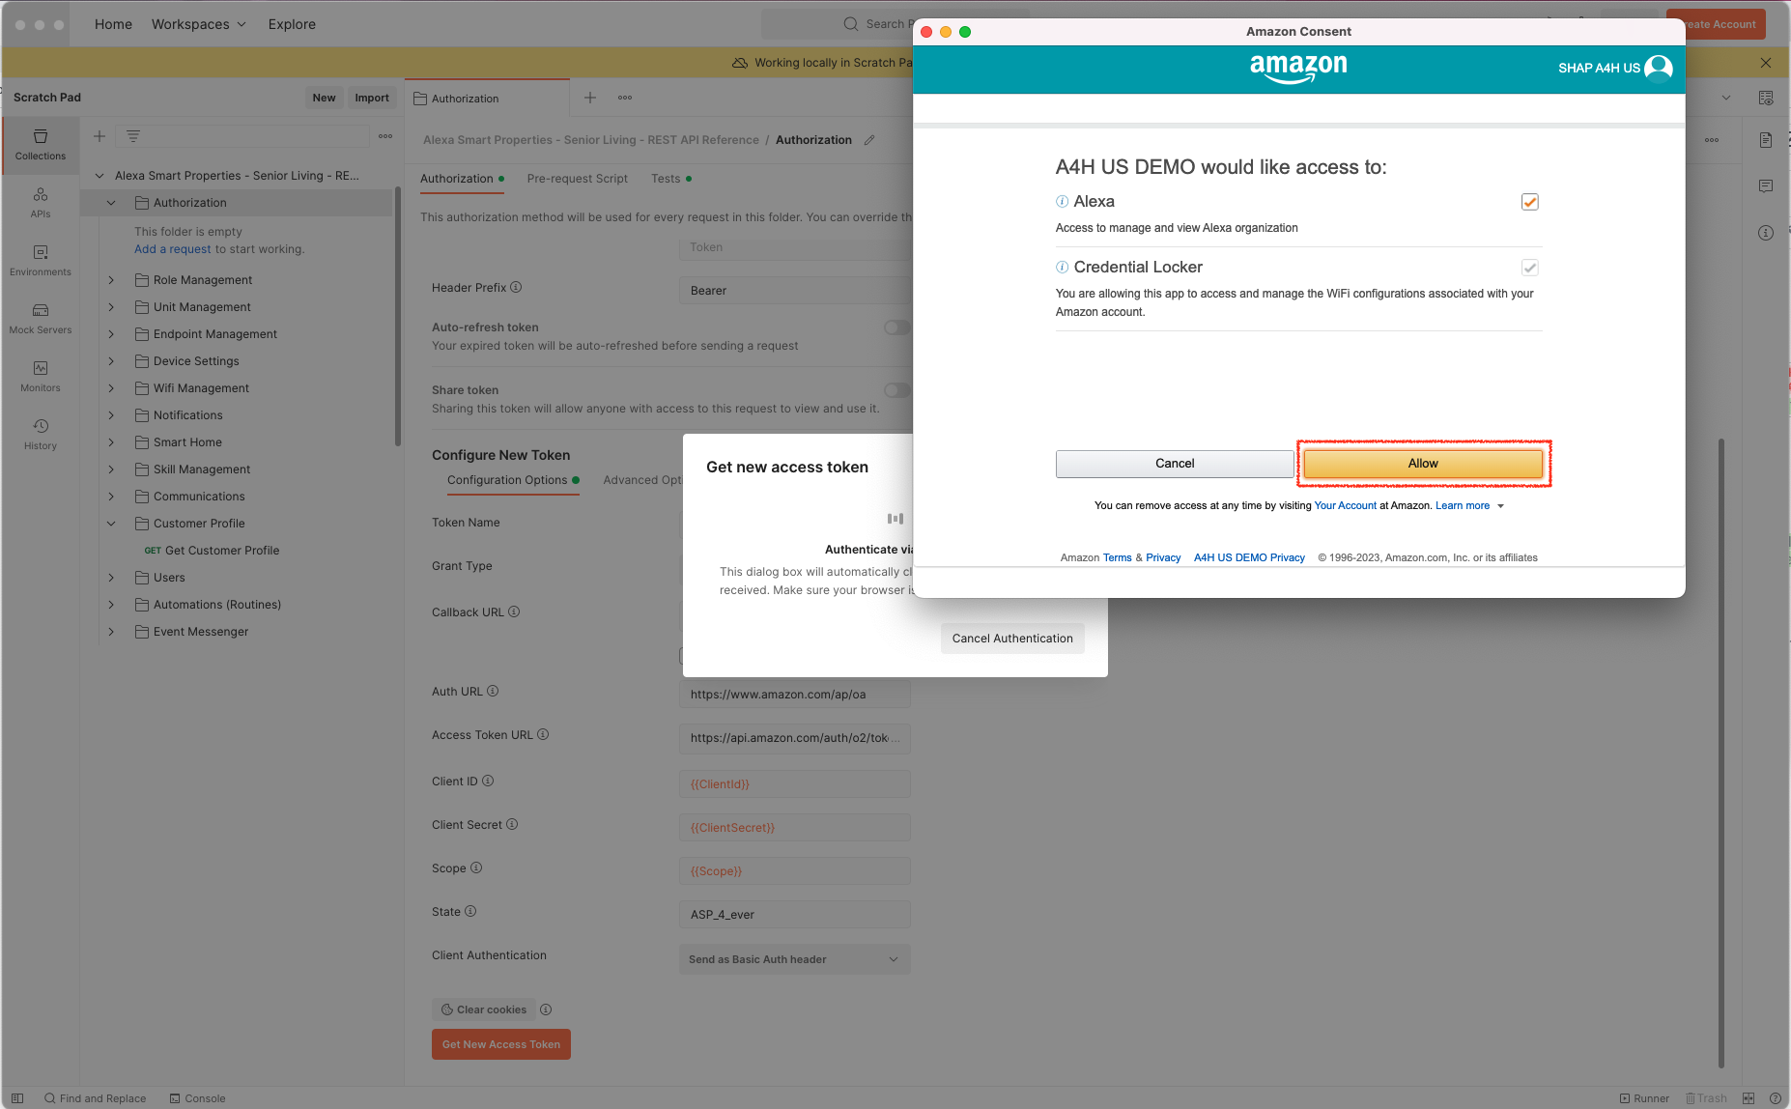This screenshot has height=1109, width=1791.
Task: Click the Client ID info icon
Action: 488,781
